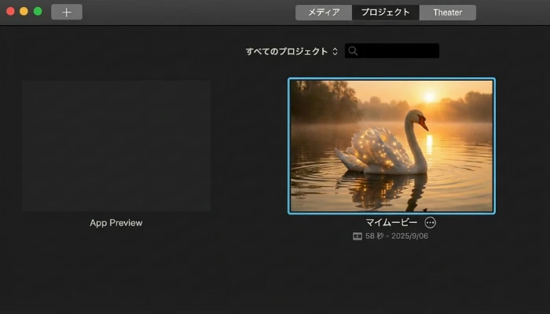Open the マイムービー more options ellipsis button
Screen dimensions: 550x314
pyautogui.click(x=430, y=222)
